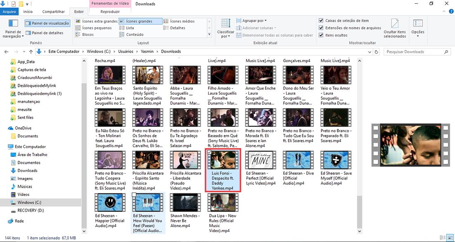455x242 pixels.
Task: Select Ícones grandes layout
Action: pyautogui.click(x=140, y=21)
